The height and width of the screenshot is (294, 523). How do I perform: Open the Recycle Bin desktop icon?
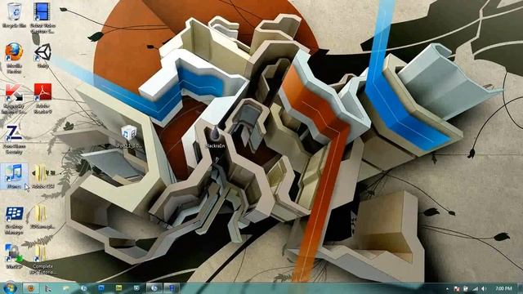pos(14,16)
